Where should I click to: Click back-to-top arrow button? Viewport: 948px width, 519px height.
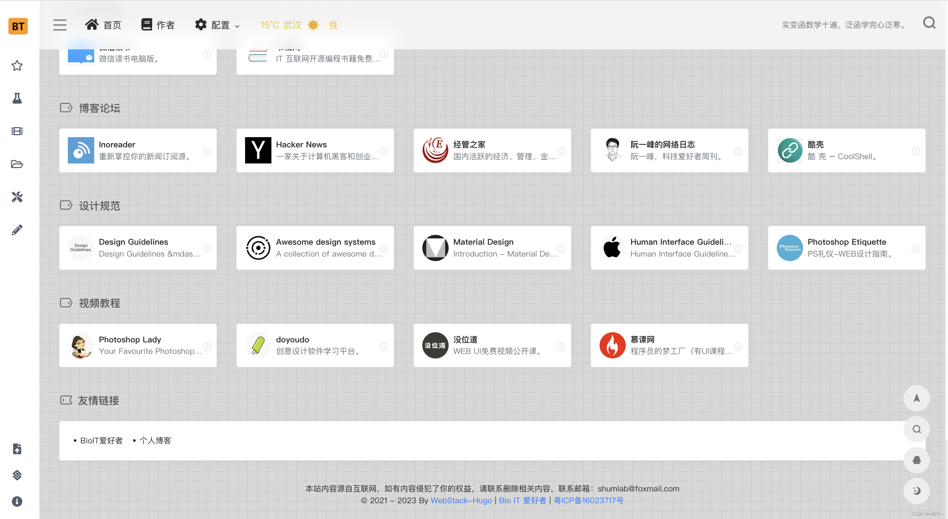916,398
